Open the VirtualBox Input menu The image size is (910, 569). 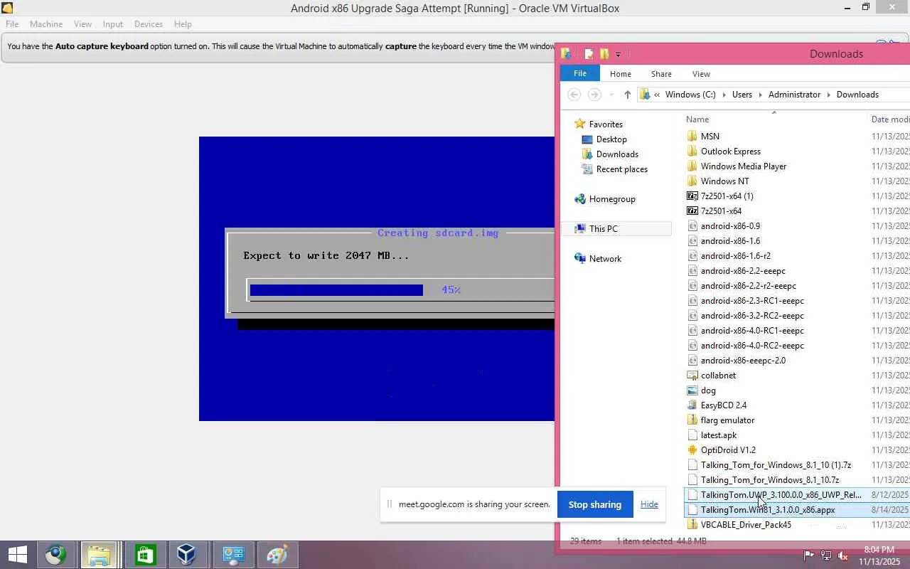point(112,24)
